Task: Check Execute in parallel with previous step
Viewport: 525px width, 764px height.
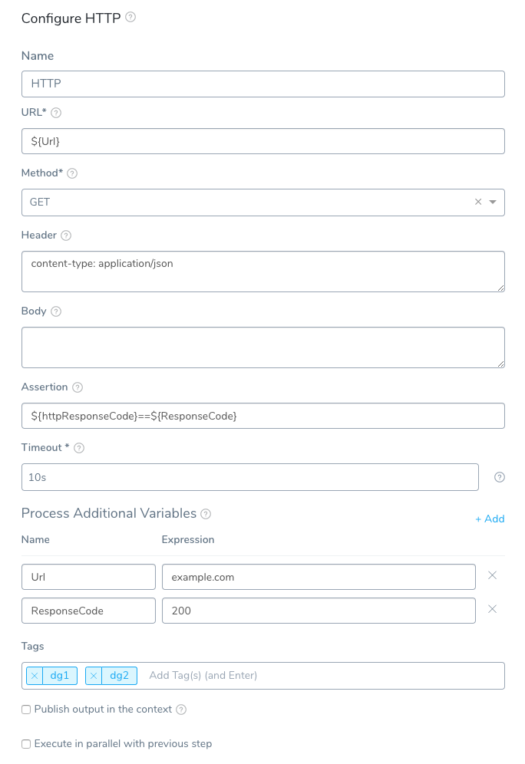Action: (x=26, y=744)
